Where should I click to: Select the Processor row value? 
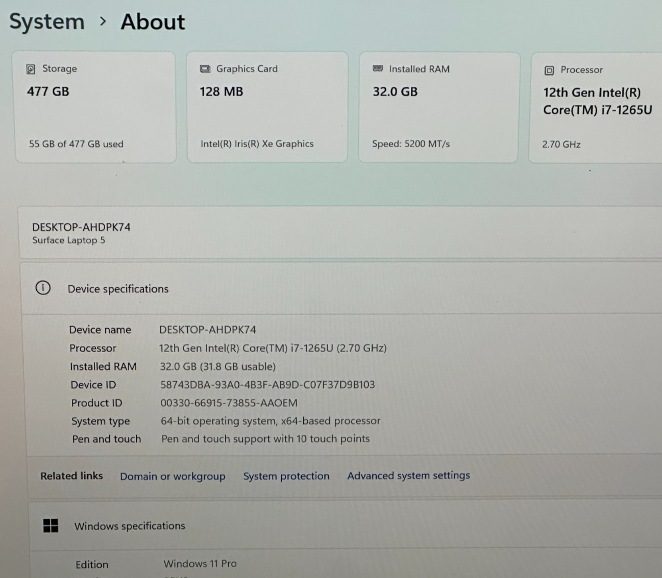coord(273,348)
